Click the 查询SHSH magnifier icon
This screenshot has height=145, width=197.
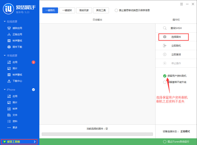[165, 28]
